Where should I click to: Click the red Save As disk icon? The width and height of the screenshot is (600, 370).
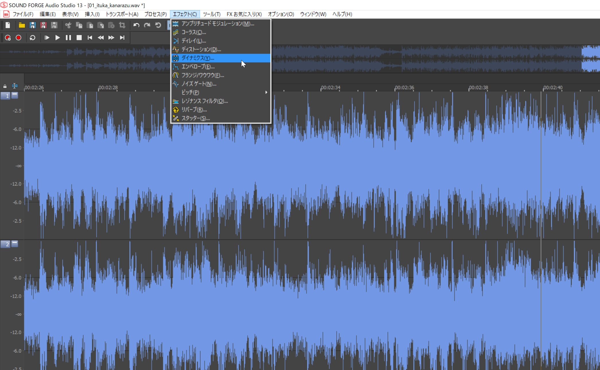tap(43, 25)
